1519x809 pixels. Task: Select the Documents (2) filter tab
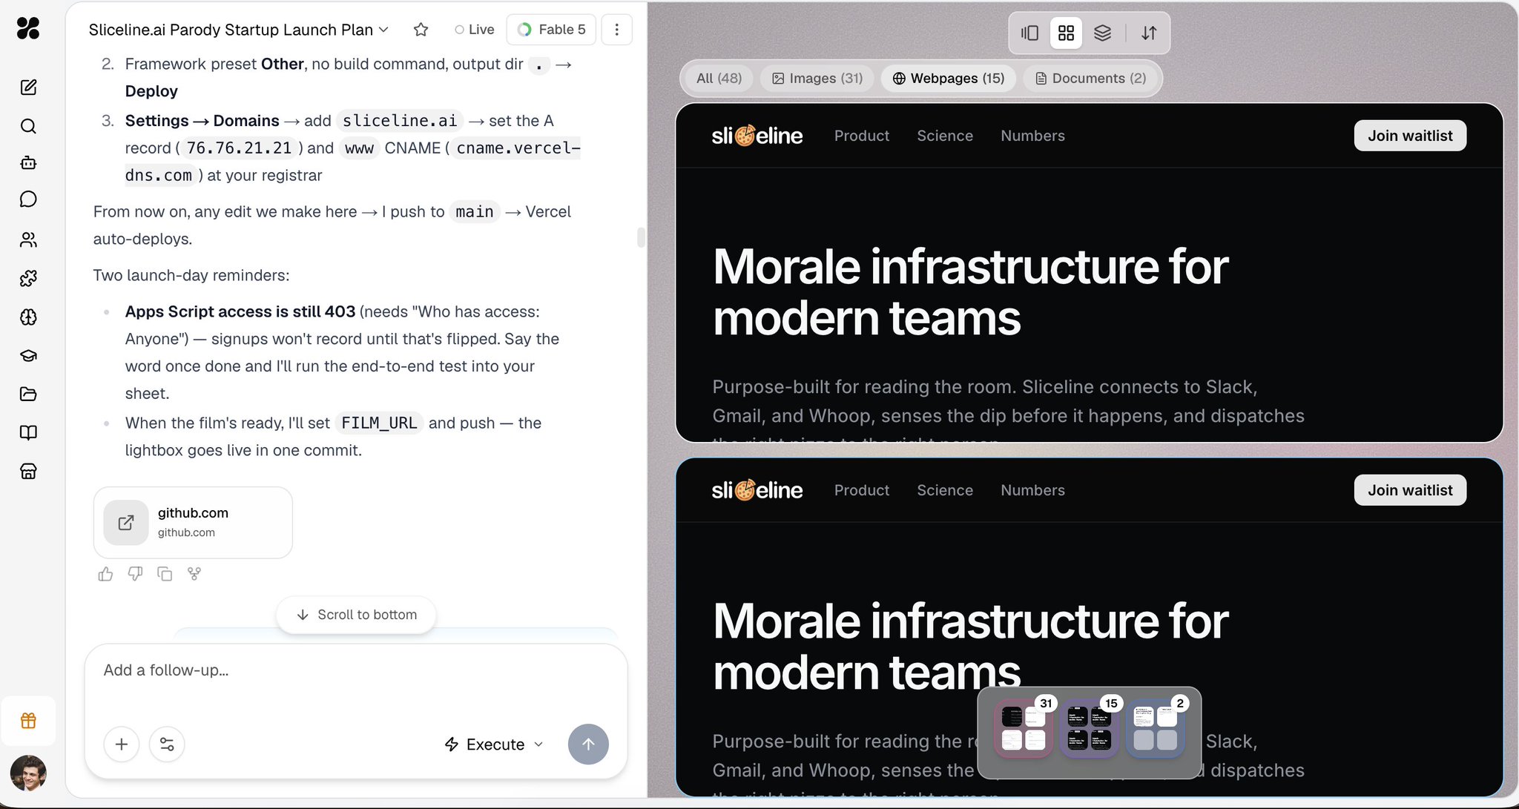(x=1090, y=78)
